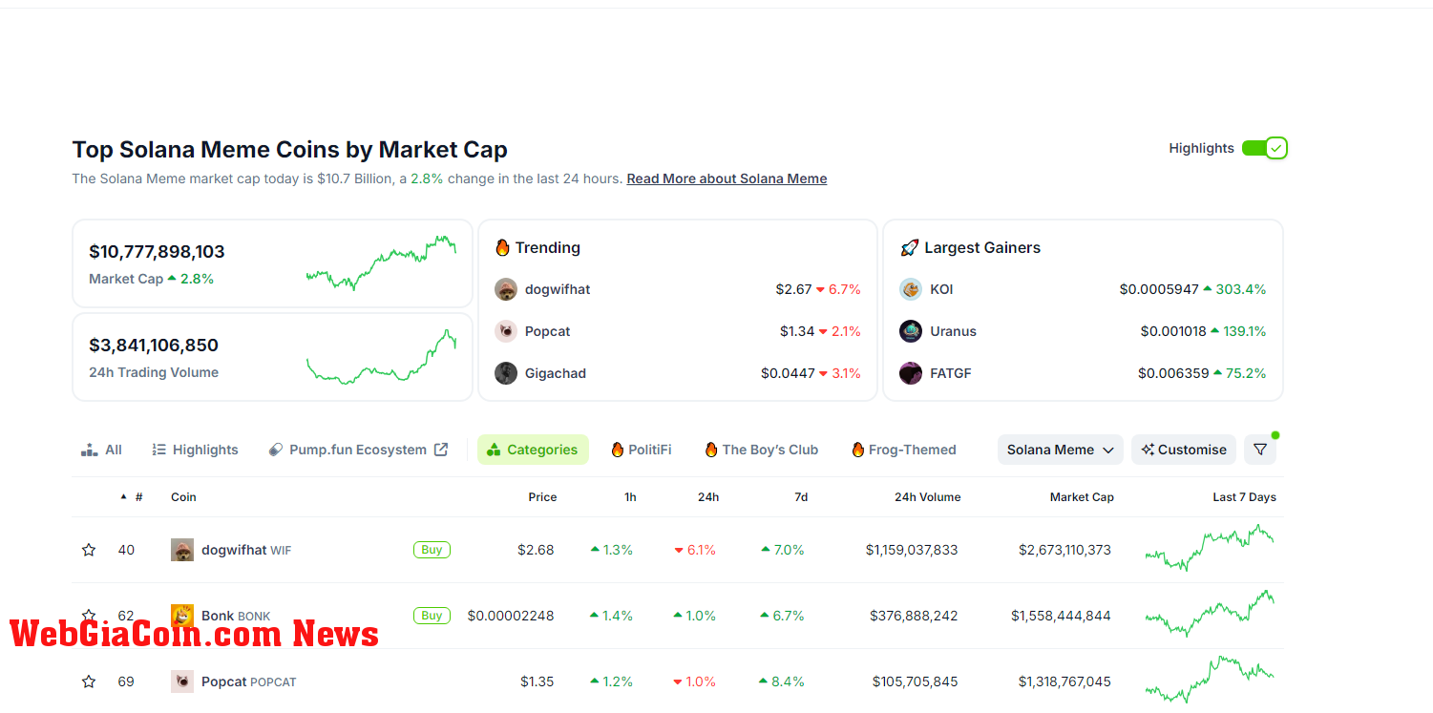Open the Bonk BONK coin page
The height and width of the screenshot is (713, 1433).
pyautogui.click(x=236, y=616)
